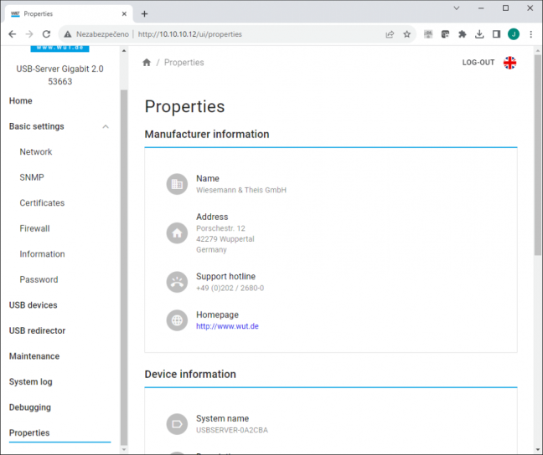Click the home breadcrumb icon
Image resolution: width=543 pixels, height=455 pixels.
click(x=147, y=62)
